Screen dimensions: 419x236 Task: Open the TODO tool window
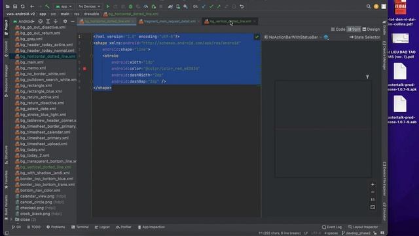point(33,227)
